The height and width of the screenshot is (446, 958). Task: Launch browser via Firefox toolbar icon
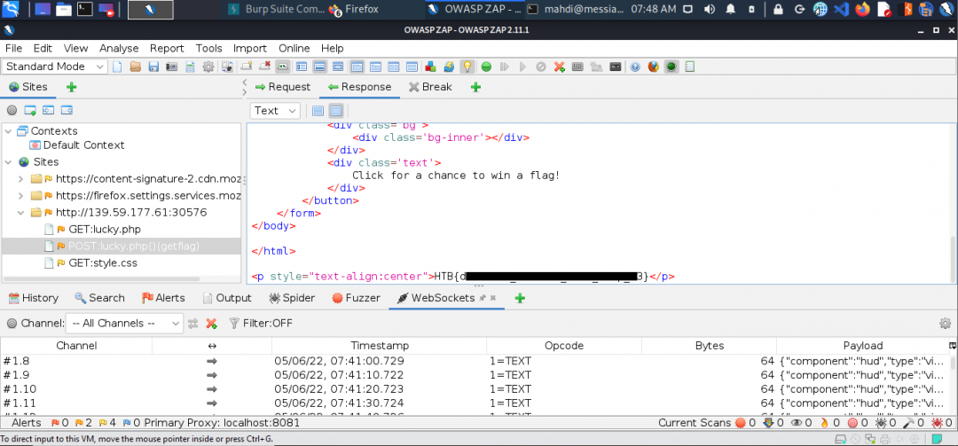point(654,67)
